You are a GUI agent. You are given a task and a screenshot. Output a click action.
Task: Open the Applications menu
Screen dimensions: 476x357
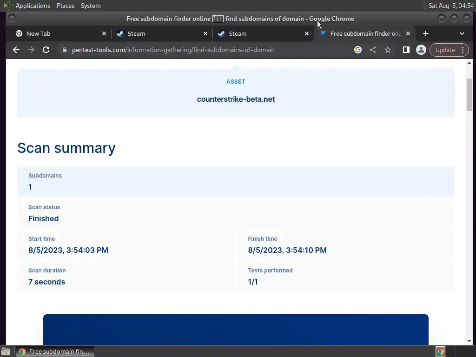(33, 6)
